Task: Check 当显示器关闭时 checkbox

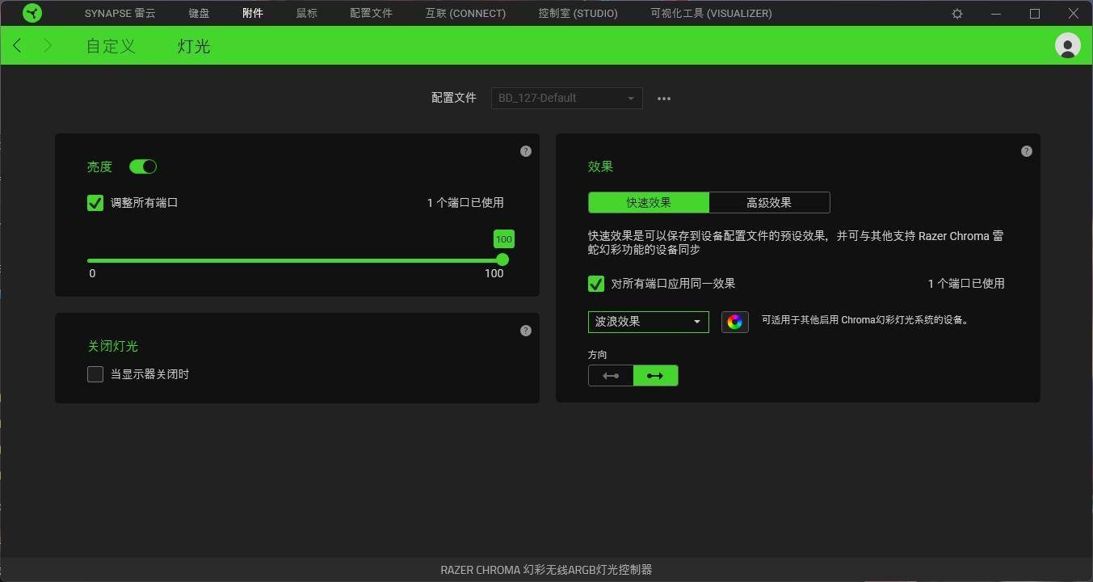Action: (x=95, y=374)
